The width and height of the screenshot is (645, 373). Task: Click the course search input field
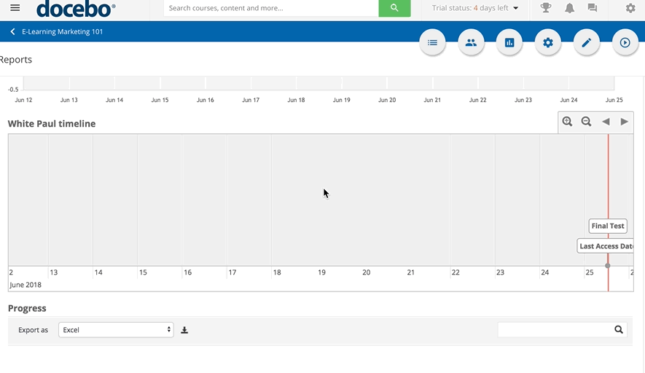pyautogui.click(x=271, y=8)
